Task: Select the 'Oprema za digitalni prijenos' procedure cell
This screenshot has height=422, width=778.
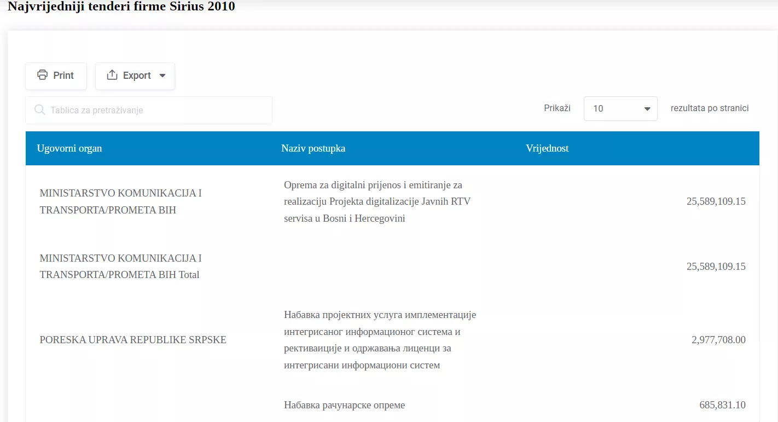Action: pos(377,201)
